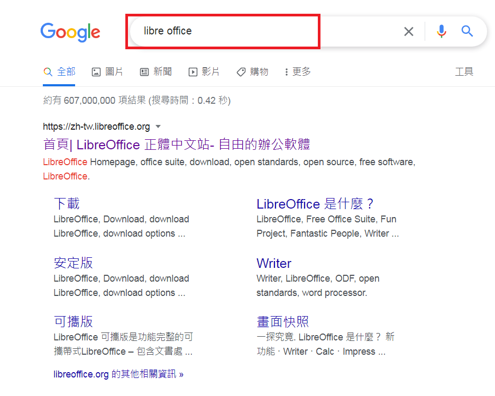Open the 安定版 sitelink
The image size is (495, 396).
click(73, 263)
